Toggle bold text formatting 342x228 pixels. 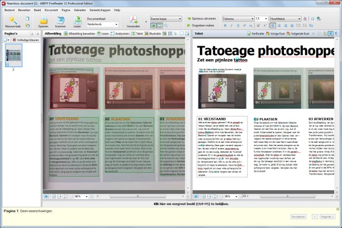(225, 25)
